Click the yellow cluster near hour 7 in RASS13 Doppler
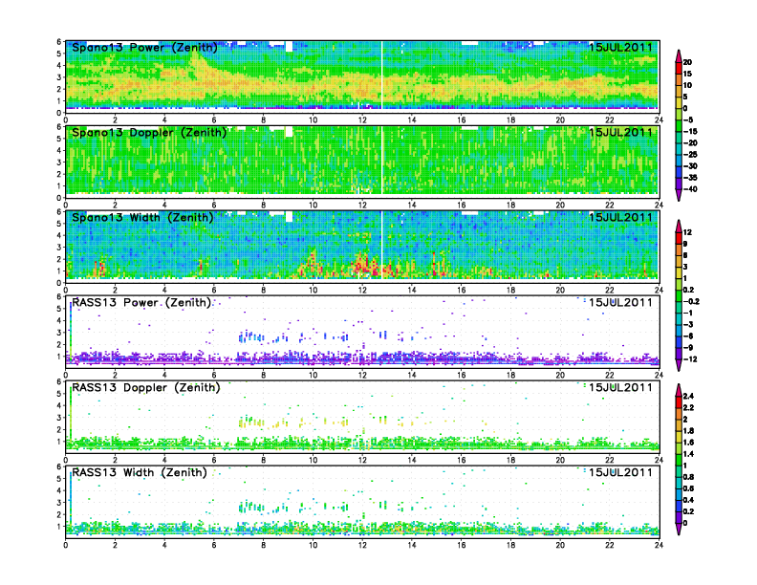This screenshot has width=757, height=585. (x=252, y=422)
